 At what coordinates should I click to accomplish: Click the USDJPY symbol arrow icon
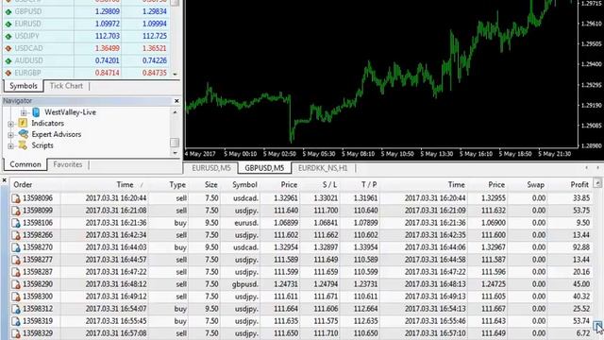[8, 36]
